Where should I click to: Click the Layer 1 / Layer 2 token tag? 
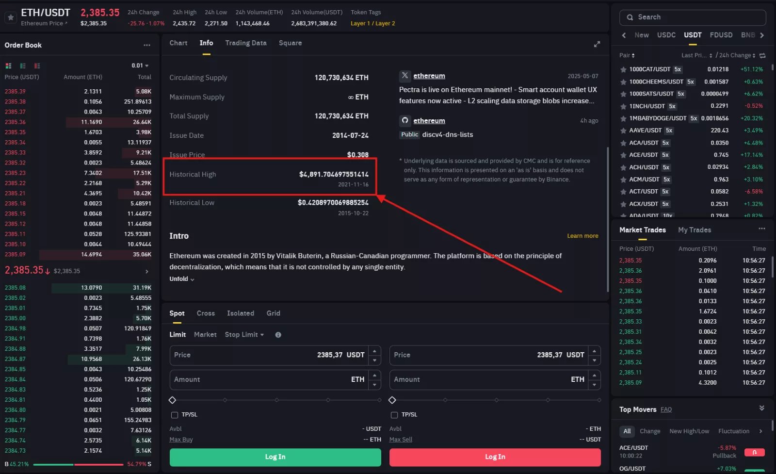point(372,23)
